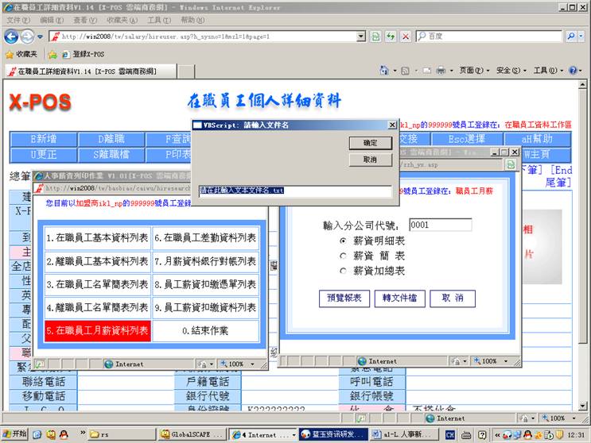Click the printer icon in command bar
This screenshot has width=591, height=443.
(440, 71)
